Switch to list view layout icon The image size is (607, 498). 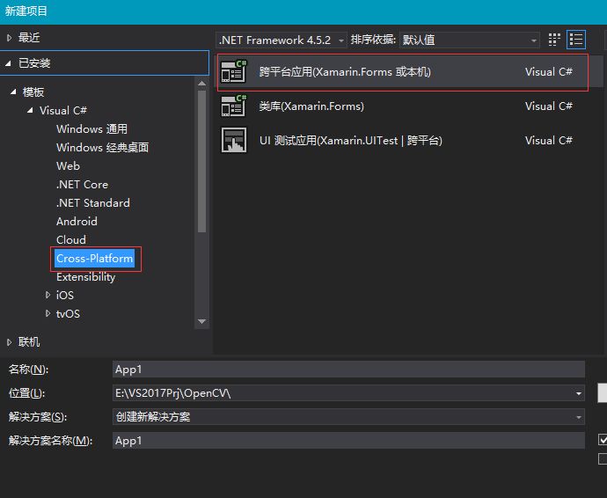point(576,40)
